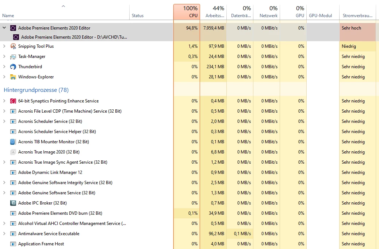Click the Acronis True Image 2020 icon

(13, 152)
